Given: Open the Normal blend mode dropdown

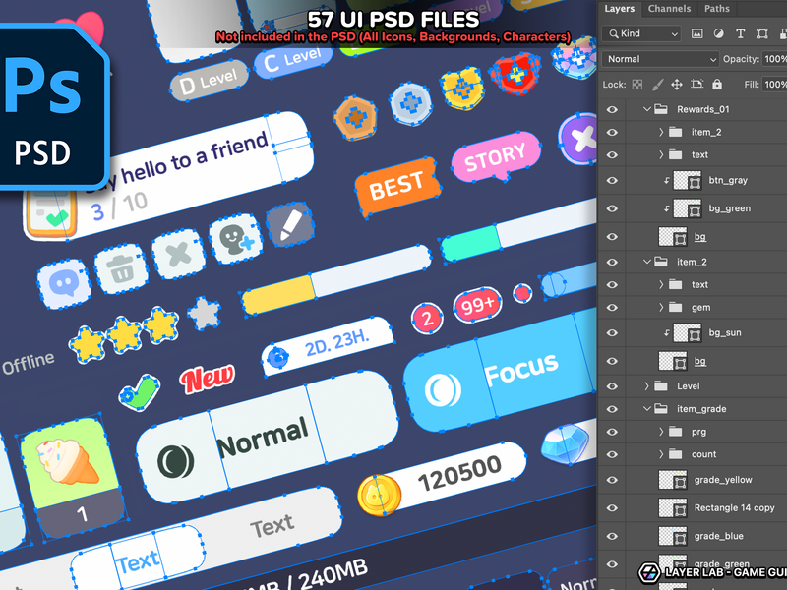Looking at the screenshot, I should pos(660,59).
